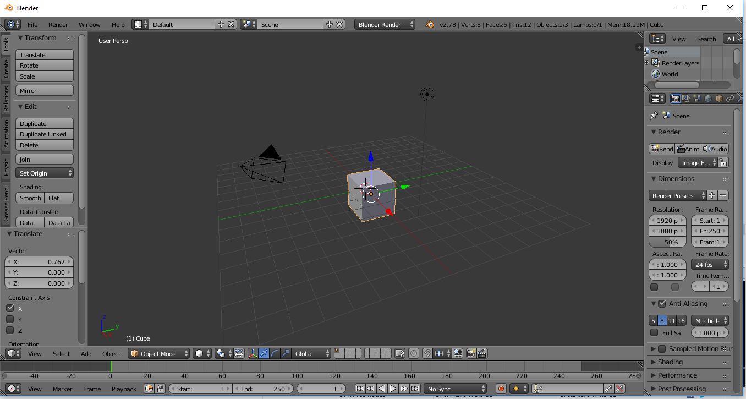The height and width of the screenshot is (399, 746).
Task: Click the 50% resolution percentage slider
Action: [668, 242]
